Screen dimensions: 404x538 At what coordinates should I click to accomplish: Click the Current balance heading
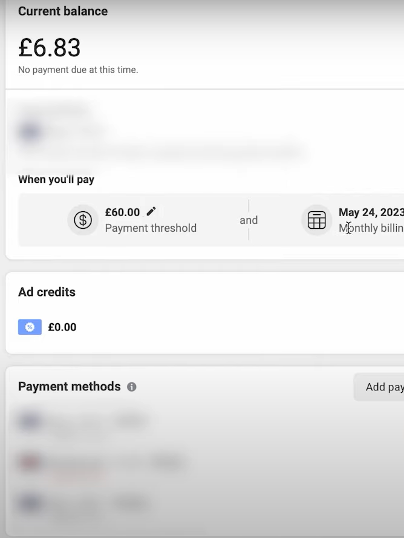pos(63,11)
